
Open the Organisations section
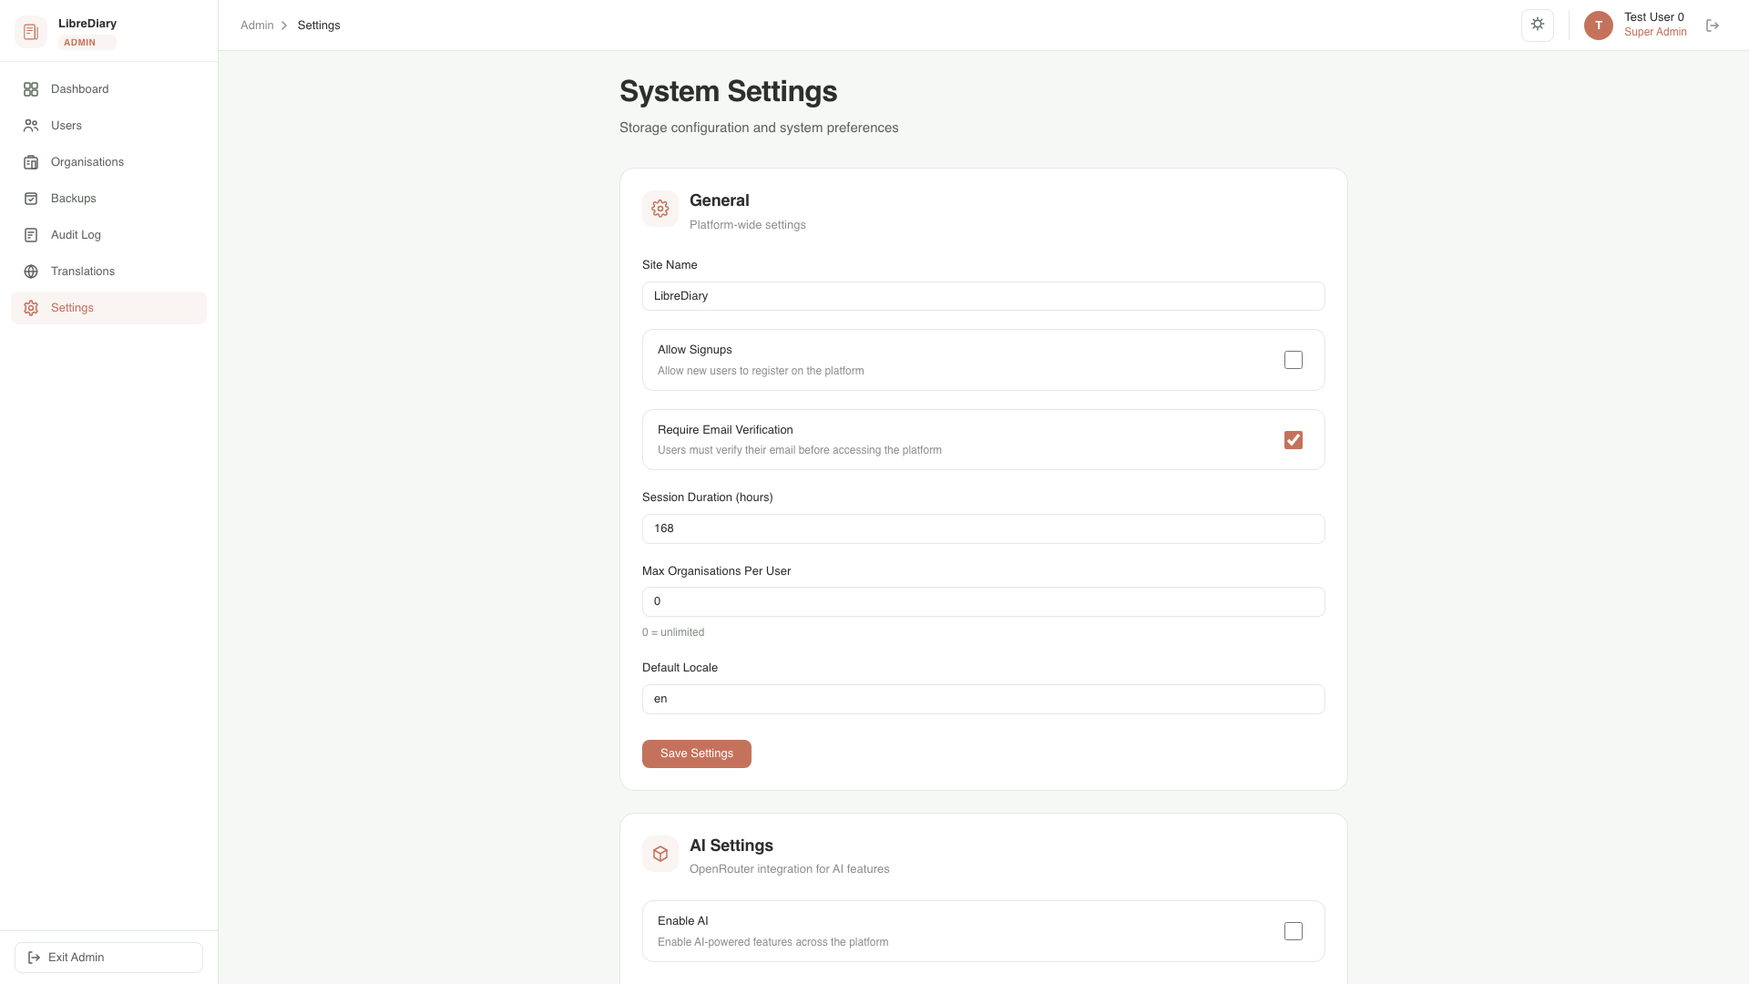pos(87,161)
